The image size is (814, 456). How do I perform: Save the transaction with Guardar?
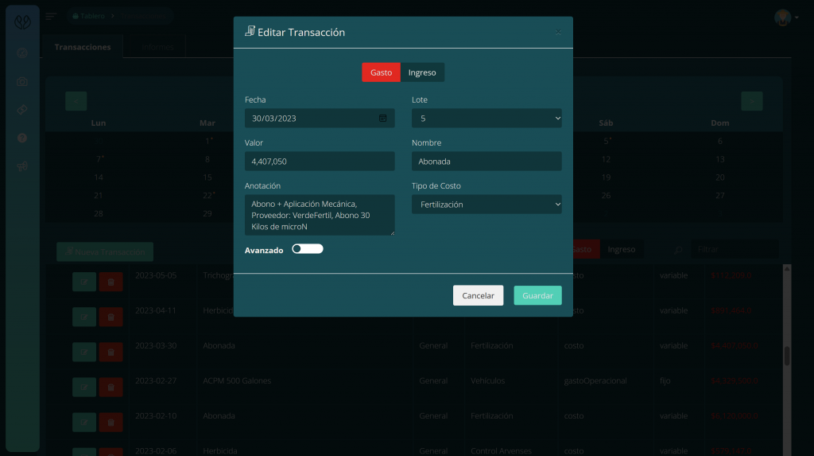[537, 295]
